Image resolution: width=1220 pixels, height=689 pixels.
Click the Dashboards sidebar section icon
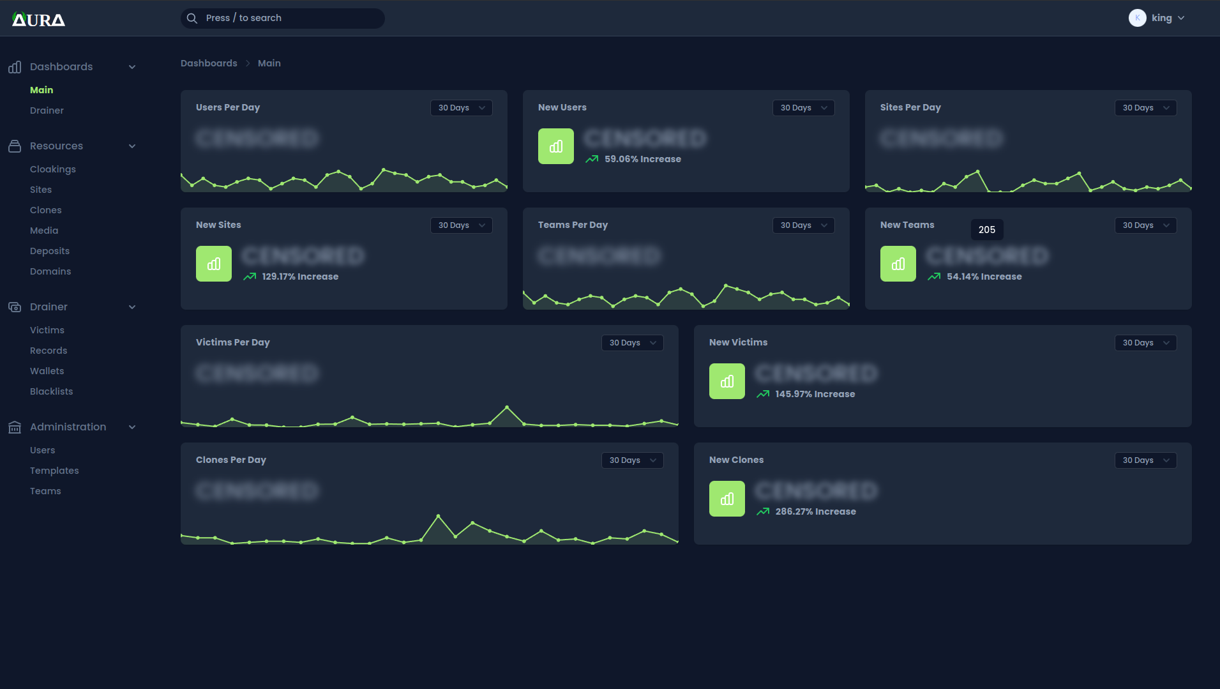(x=15, y=67)
